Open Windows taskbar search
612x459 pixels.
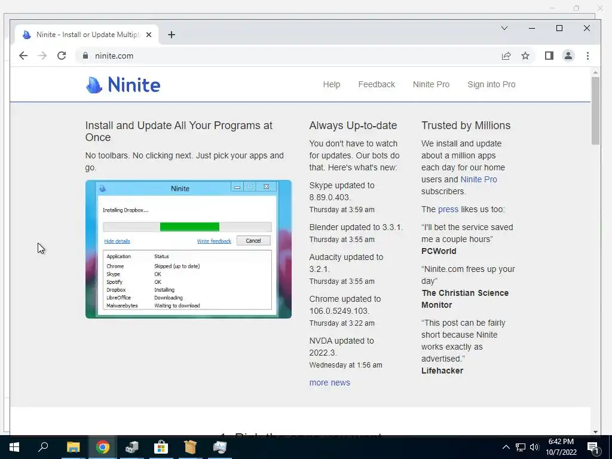pyautogui.click(x=43, y=447)
